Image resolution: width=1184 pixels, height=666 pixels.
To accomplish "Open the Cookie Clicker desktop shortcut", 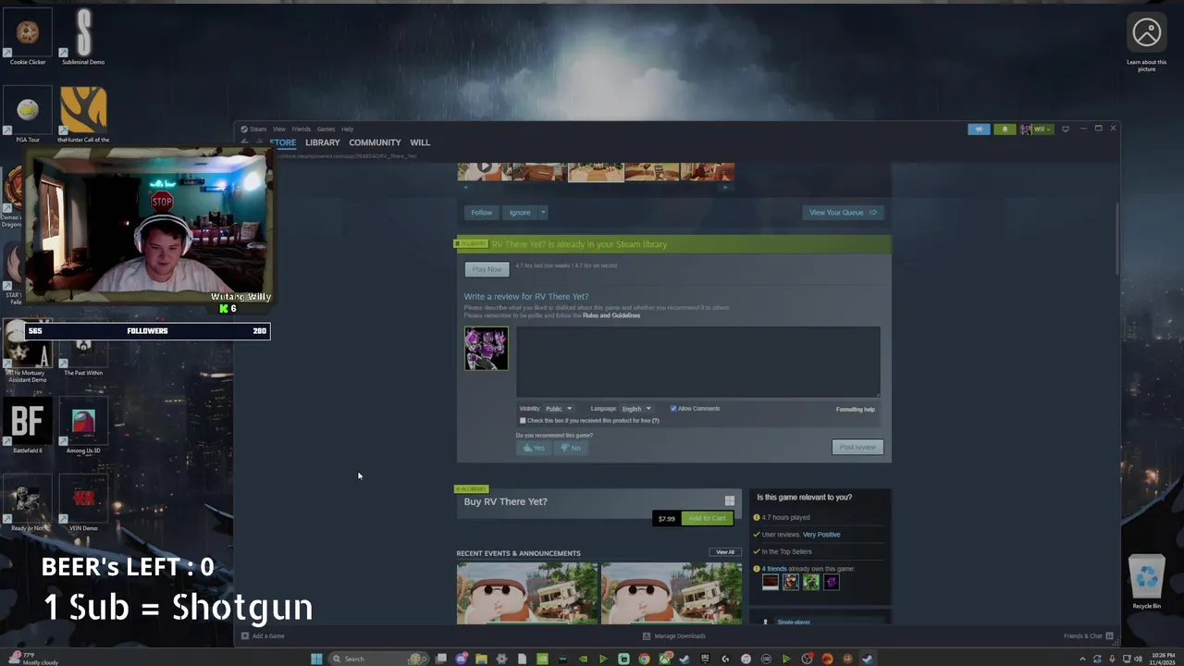I will 28,37.
